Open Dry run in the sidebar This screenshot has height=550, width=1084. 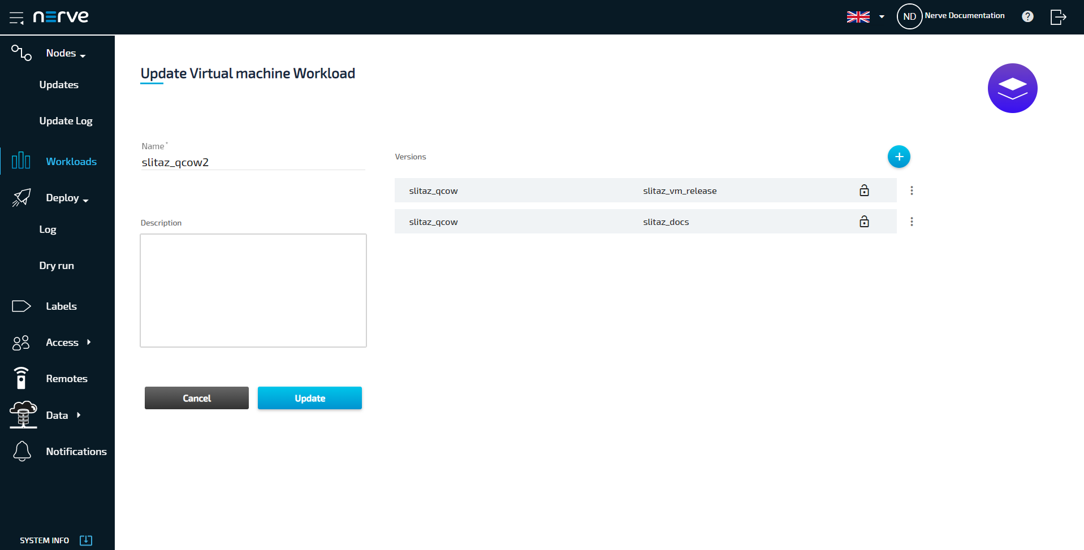57,266
